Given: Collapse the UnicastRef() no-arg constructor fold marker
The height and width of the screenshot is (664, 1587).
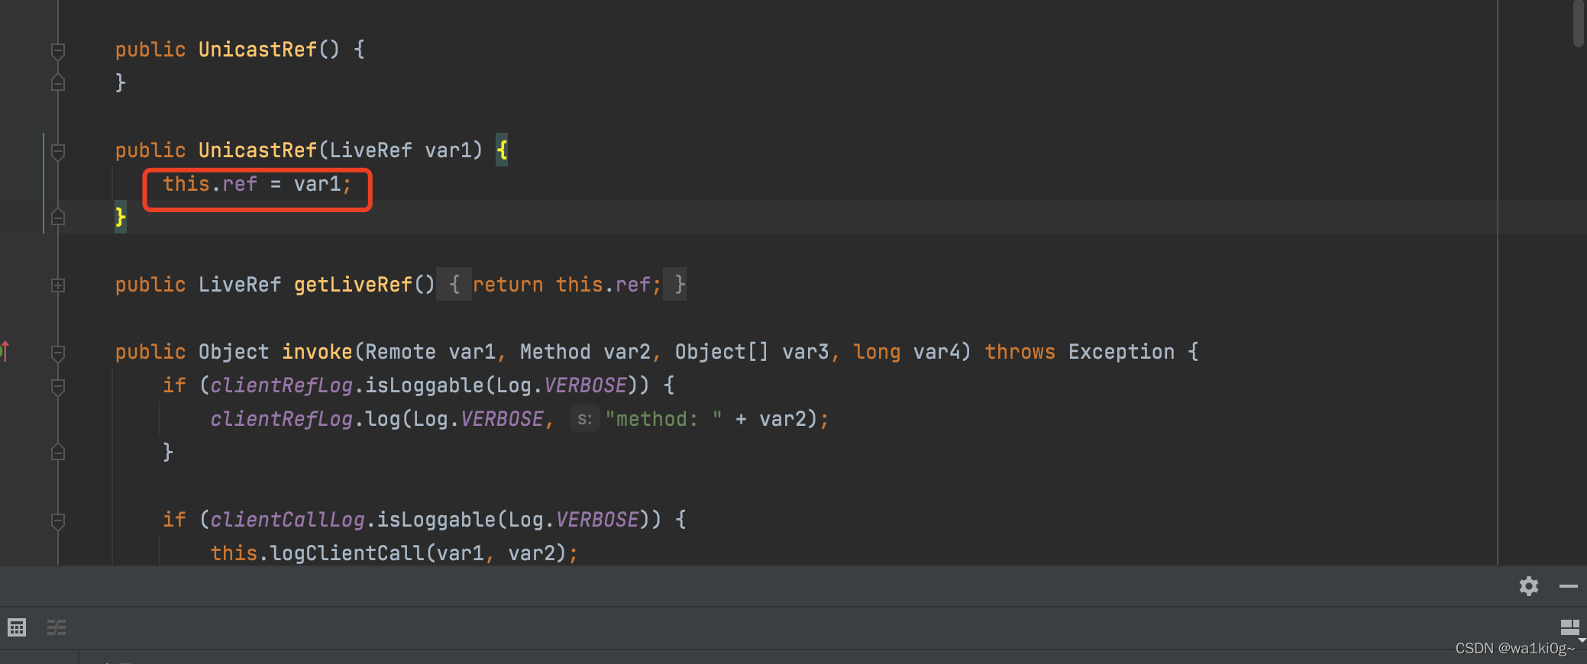Looking at the screenshot, I should tap(58, 51).
